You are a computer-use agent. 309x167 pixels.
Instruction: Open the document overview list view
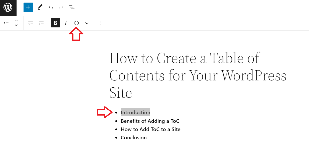tap(72, 7)
